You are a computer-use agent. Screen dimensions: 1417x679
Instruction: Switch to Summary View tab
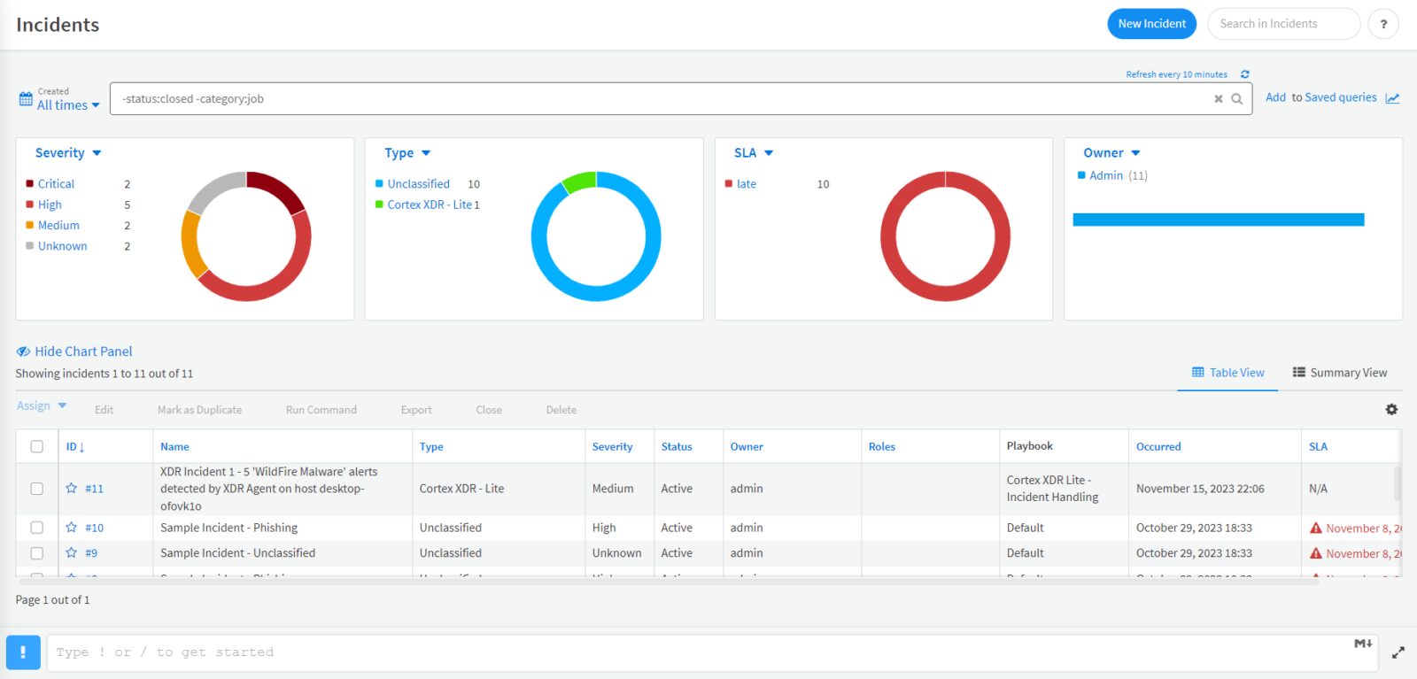(1339, 373)
